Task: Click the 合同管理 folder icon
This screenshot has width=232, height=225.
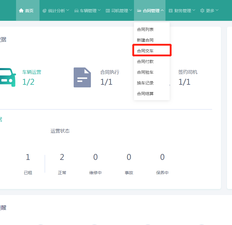Action: pos(139,11)
